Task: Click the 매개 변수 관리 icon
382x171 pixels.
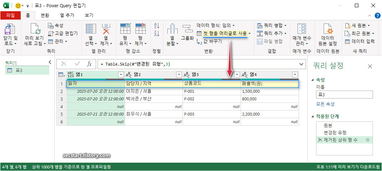Action: [302, 29]
